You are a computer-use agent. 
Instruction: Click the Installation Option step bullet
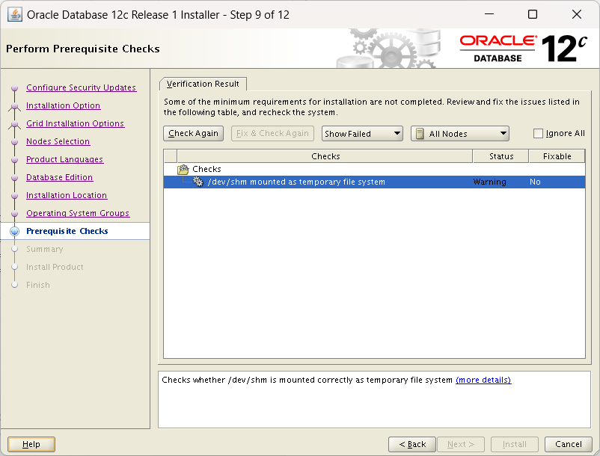(x=14, y=106)
